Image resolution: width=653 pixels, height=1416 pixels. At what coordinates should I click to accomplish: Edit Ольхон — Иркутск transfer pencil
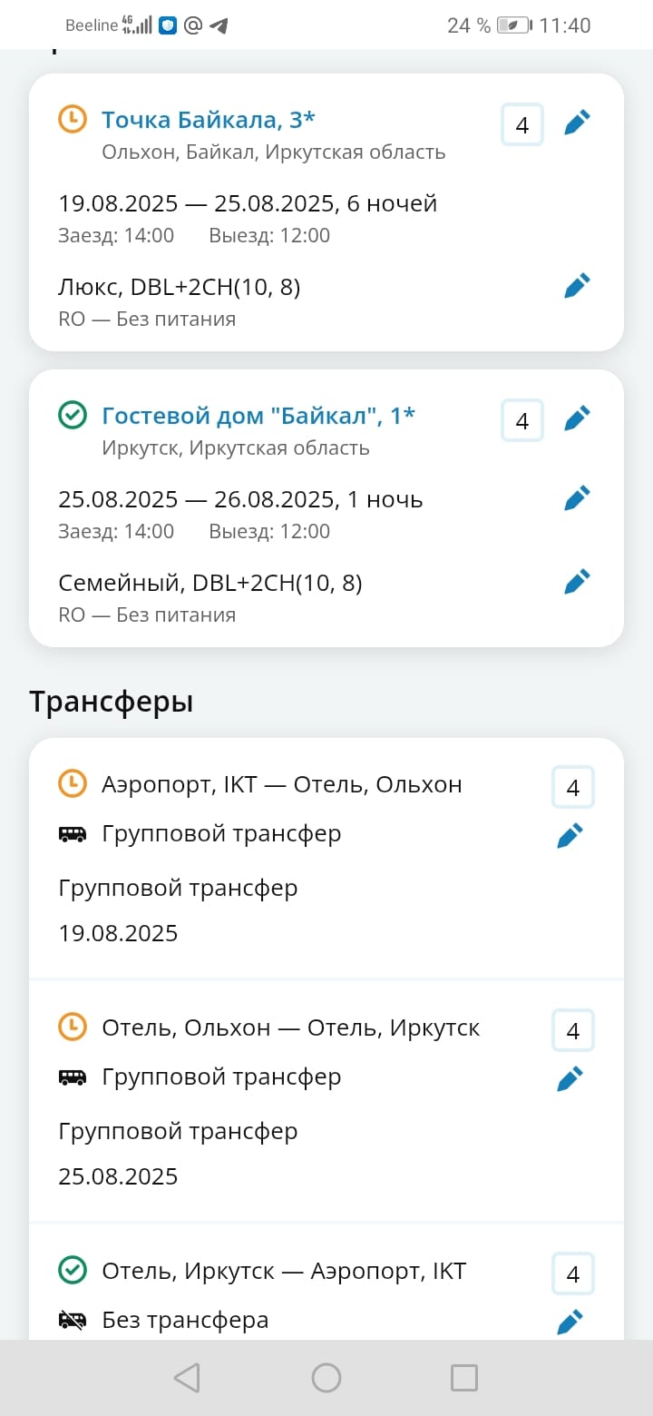click(570, 1079)
